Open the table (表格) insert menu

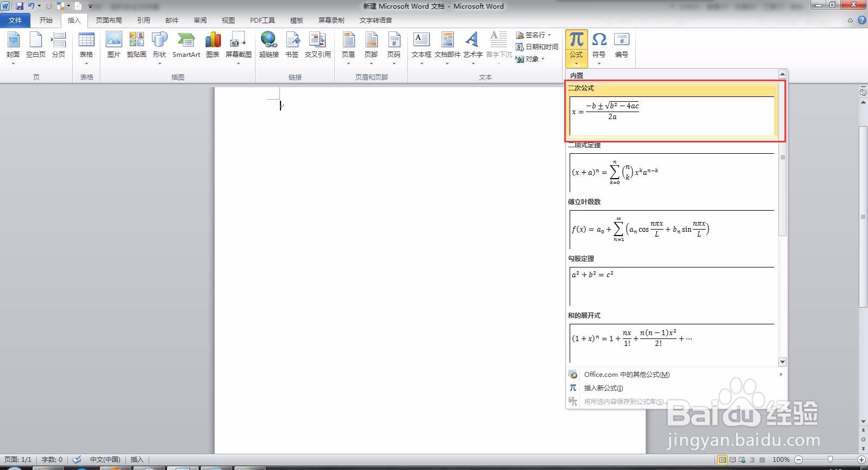pyautogui.click(x=86, y=48)
